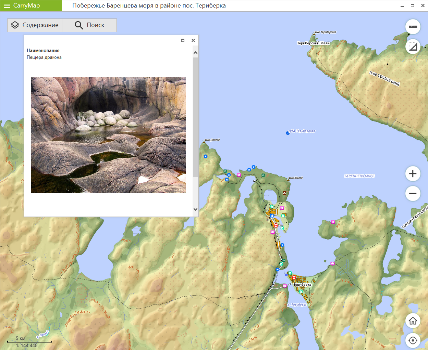This screenshot has height=350, width=428.
Task: Return to the home map extent
Action: pos(413,321)
